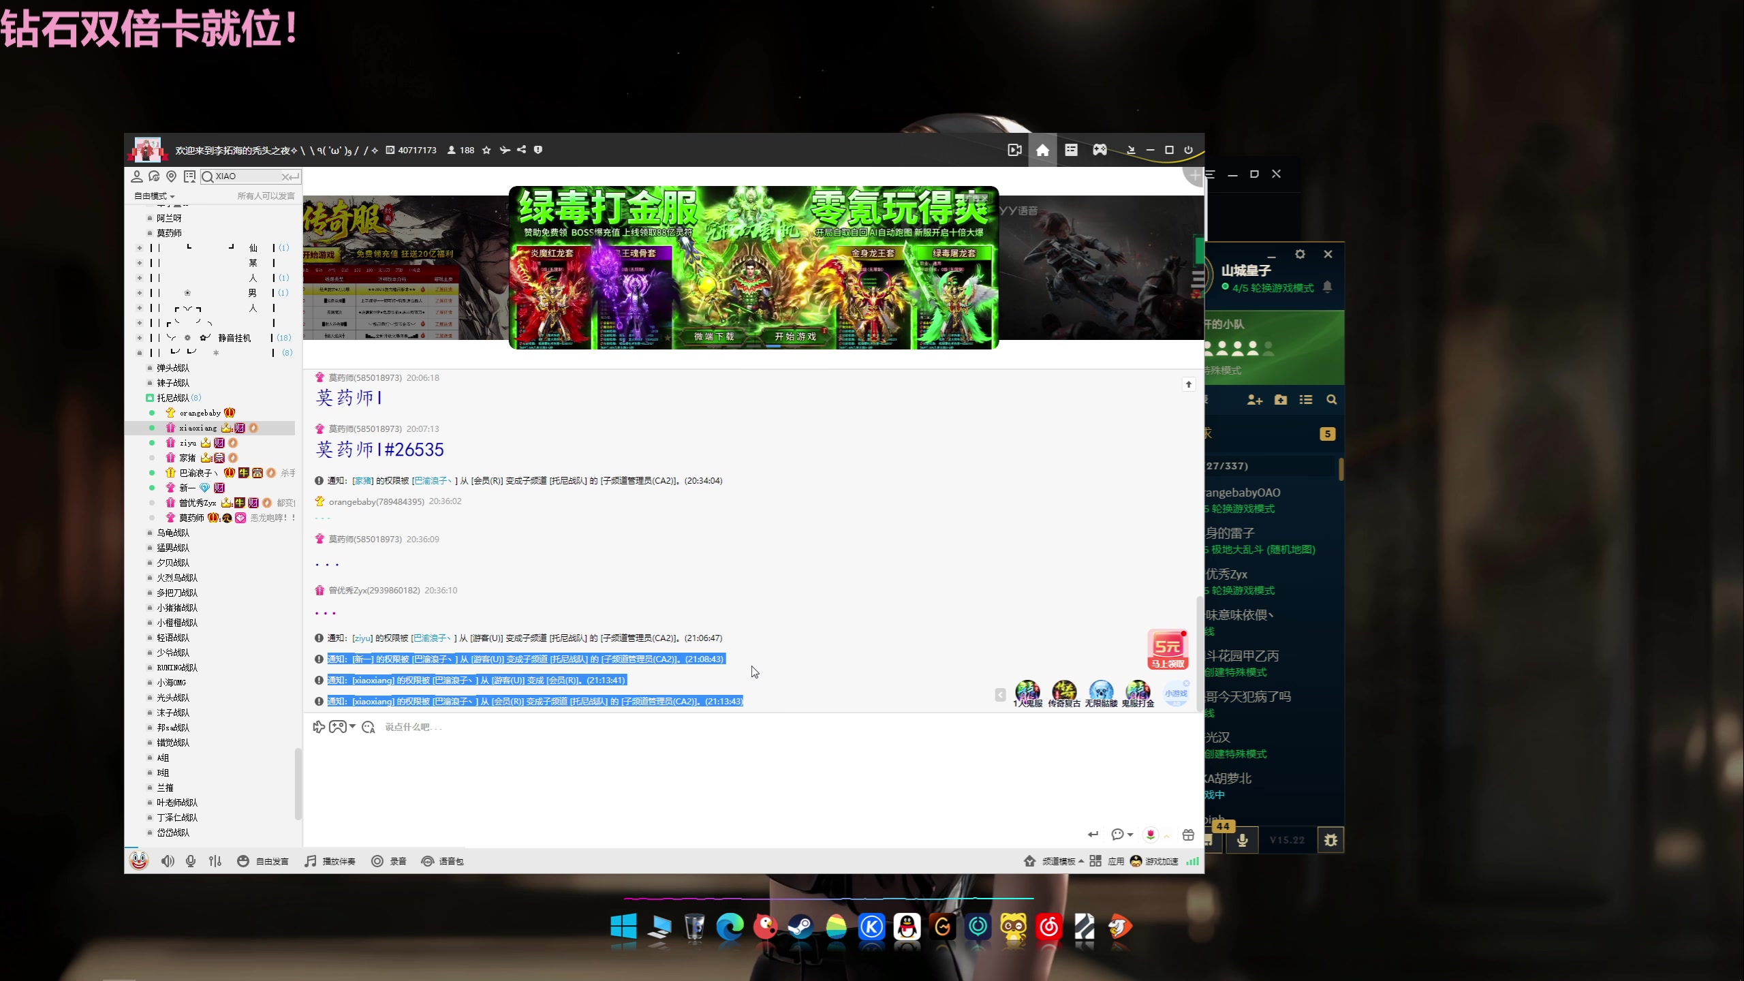Open the 自由模式 mode dropdown

[x=155, y=196]
